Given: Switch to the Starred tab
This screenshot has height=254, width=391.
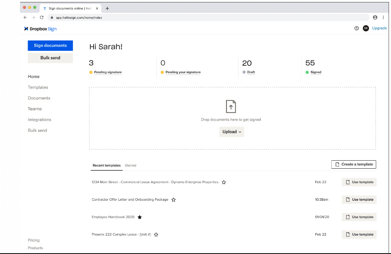Looking at the screenshot, I should (x=130, y=165).
